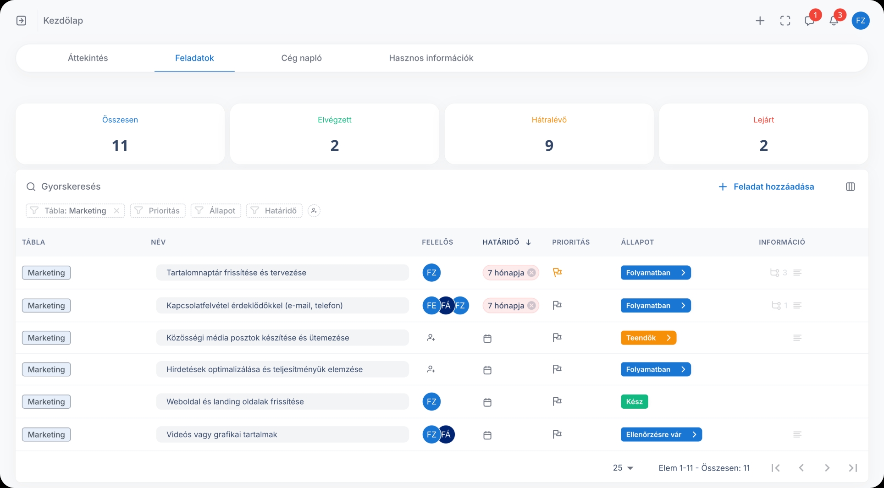The image size is (884, 488).
Task: Click the description icon on Videós vagy grafikai row
Action: [x=797, y=434]
